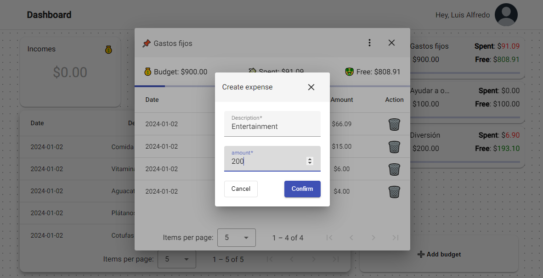Image resolution: width=543 pixels, height=278 pixels.
Task: Go to next page in dashboard table paginator
Action: pos(313,259)
